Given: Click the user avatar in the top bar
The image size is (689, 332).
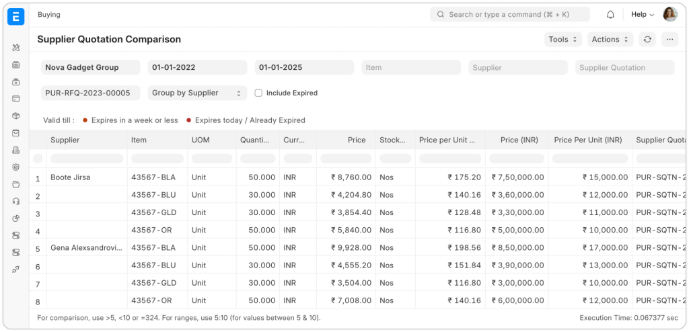Looking at the screenshot, I should [x=669, y=14].
